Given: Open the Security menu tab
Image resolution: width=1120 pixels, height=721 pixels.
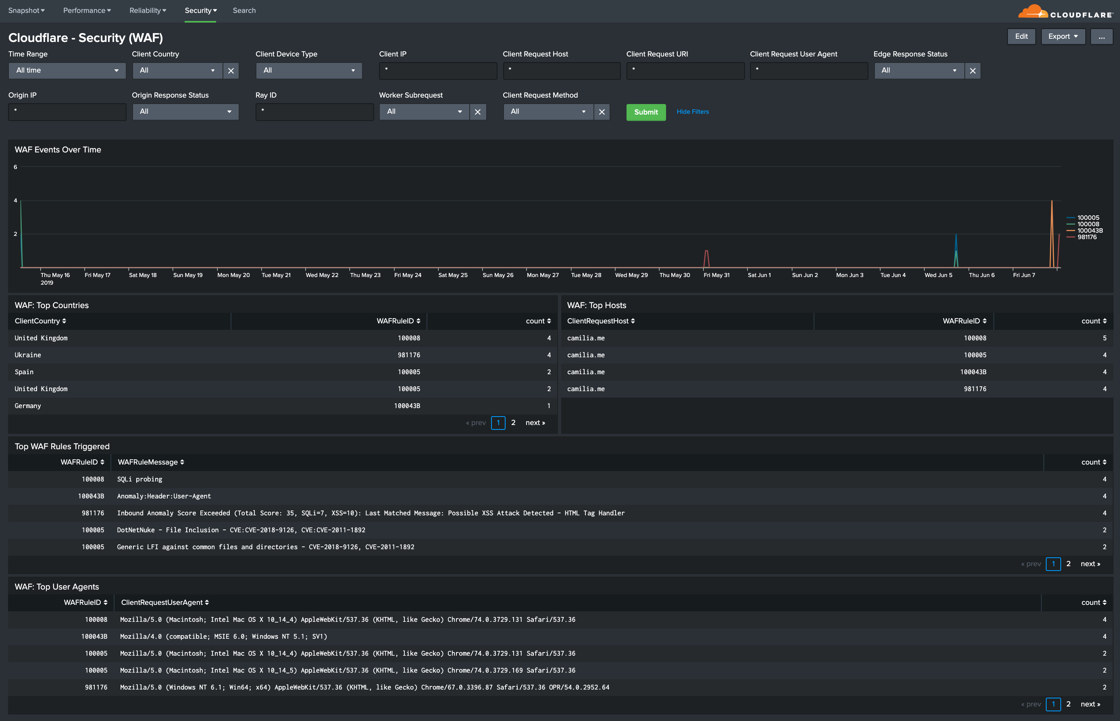Looking at the screenshot, I should (200, 10).
